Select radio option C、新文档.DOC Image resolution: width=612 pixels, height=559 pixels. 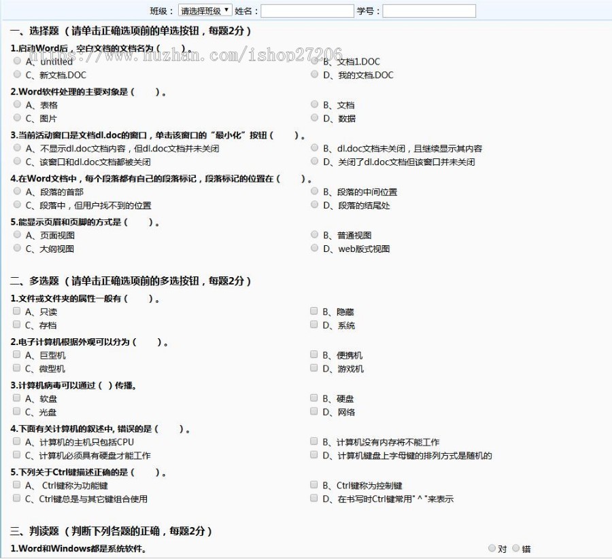point(17,74)
